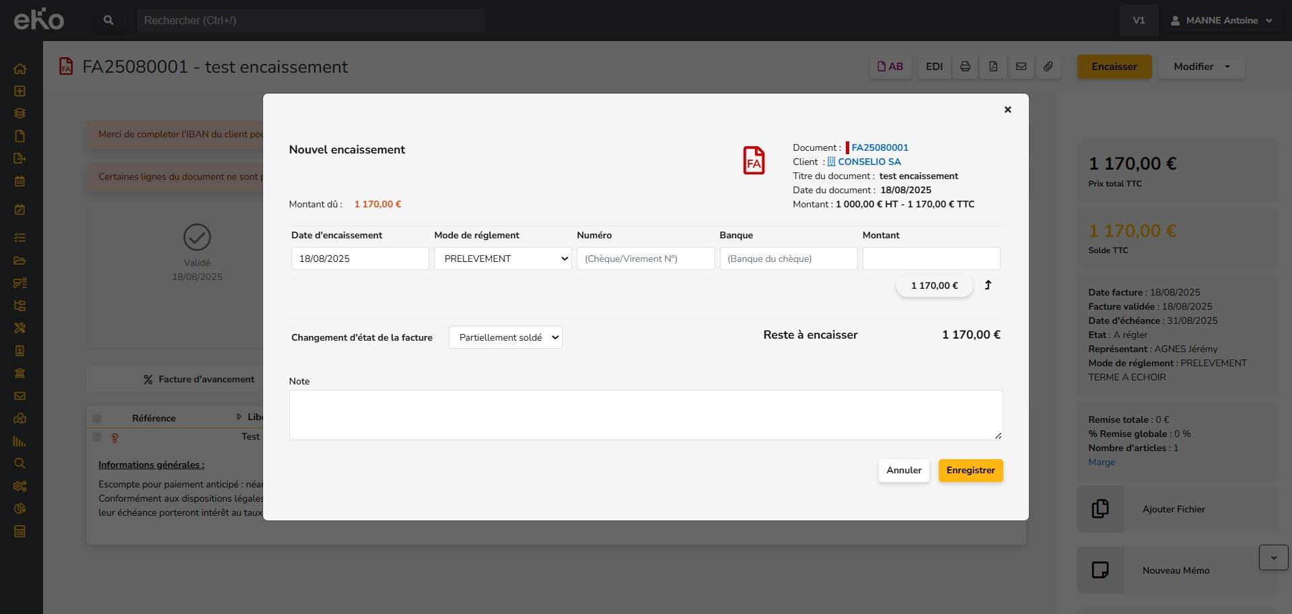The image size is (1292, 614).
Task: Click the eKo logo
Action: click(x=39, y=20)
